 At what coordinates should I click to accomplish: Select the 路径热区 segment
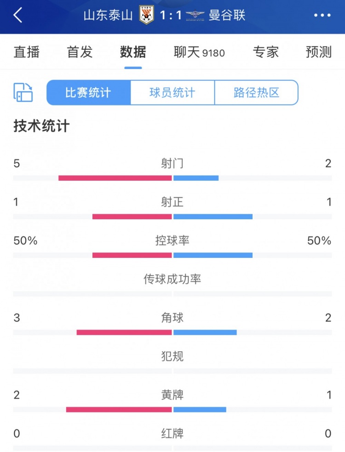256,92
